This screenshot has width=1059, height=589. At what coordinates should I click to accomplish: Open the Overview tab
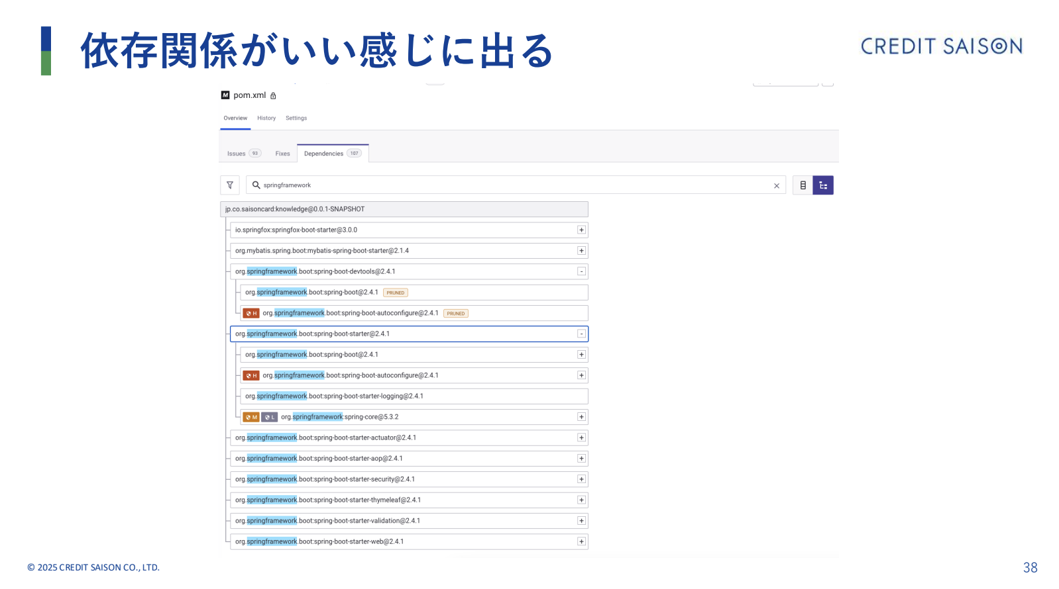click(x=235, y=118)
